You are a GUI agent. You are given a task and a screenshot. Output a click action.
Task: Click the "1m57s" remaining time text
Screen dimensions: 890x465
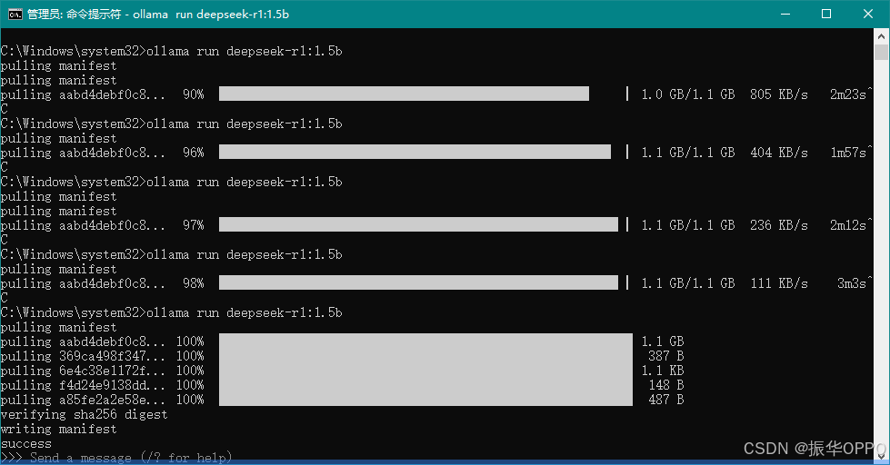point(848,152)
